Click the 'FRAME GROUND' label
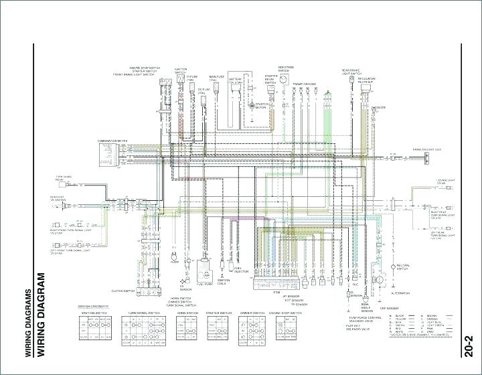482x375 pixels. (305, 84)
